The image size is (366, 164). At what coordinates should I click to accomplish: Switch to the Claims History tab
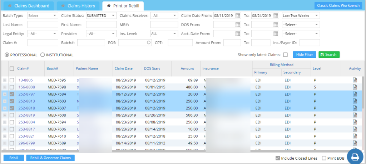78,6
